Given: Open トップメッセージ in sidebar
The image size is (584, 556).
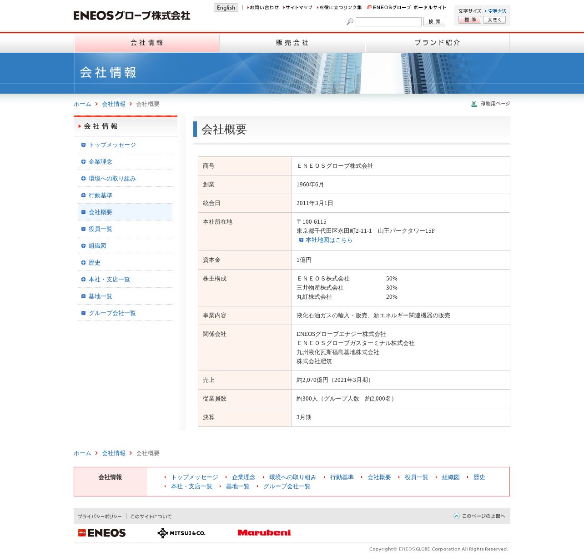Looking at the screenshot, I should point(112,145).
